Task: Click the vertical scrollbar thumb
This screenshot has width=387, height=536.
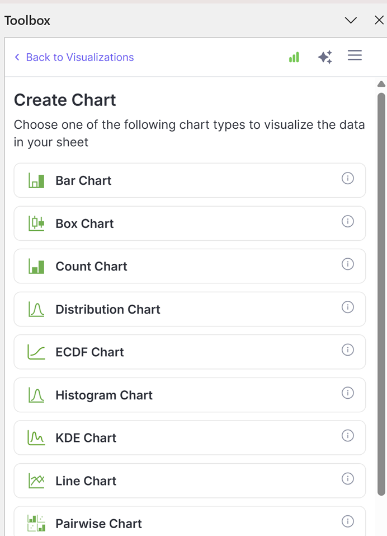Action: click(x=381, y=294)
